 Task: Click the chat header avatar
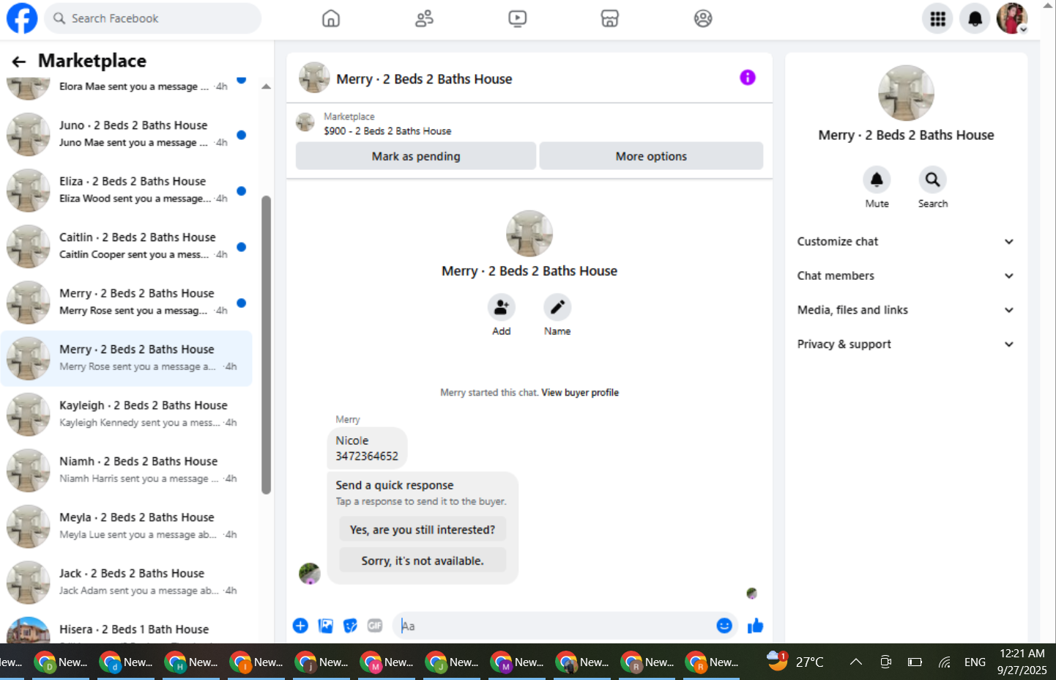click(x=314, y=78)
